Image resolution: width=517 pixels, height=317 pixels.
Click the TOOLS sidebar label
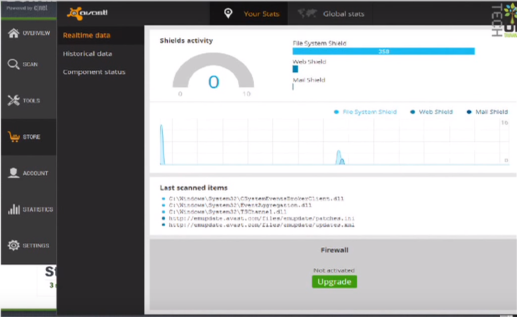(x=31, y=101)
